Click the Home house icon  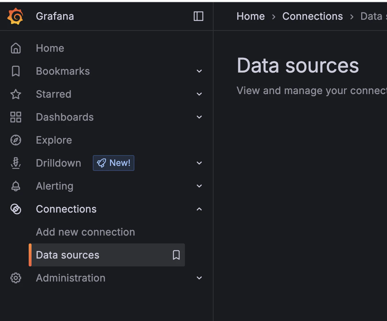point(16,48)
